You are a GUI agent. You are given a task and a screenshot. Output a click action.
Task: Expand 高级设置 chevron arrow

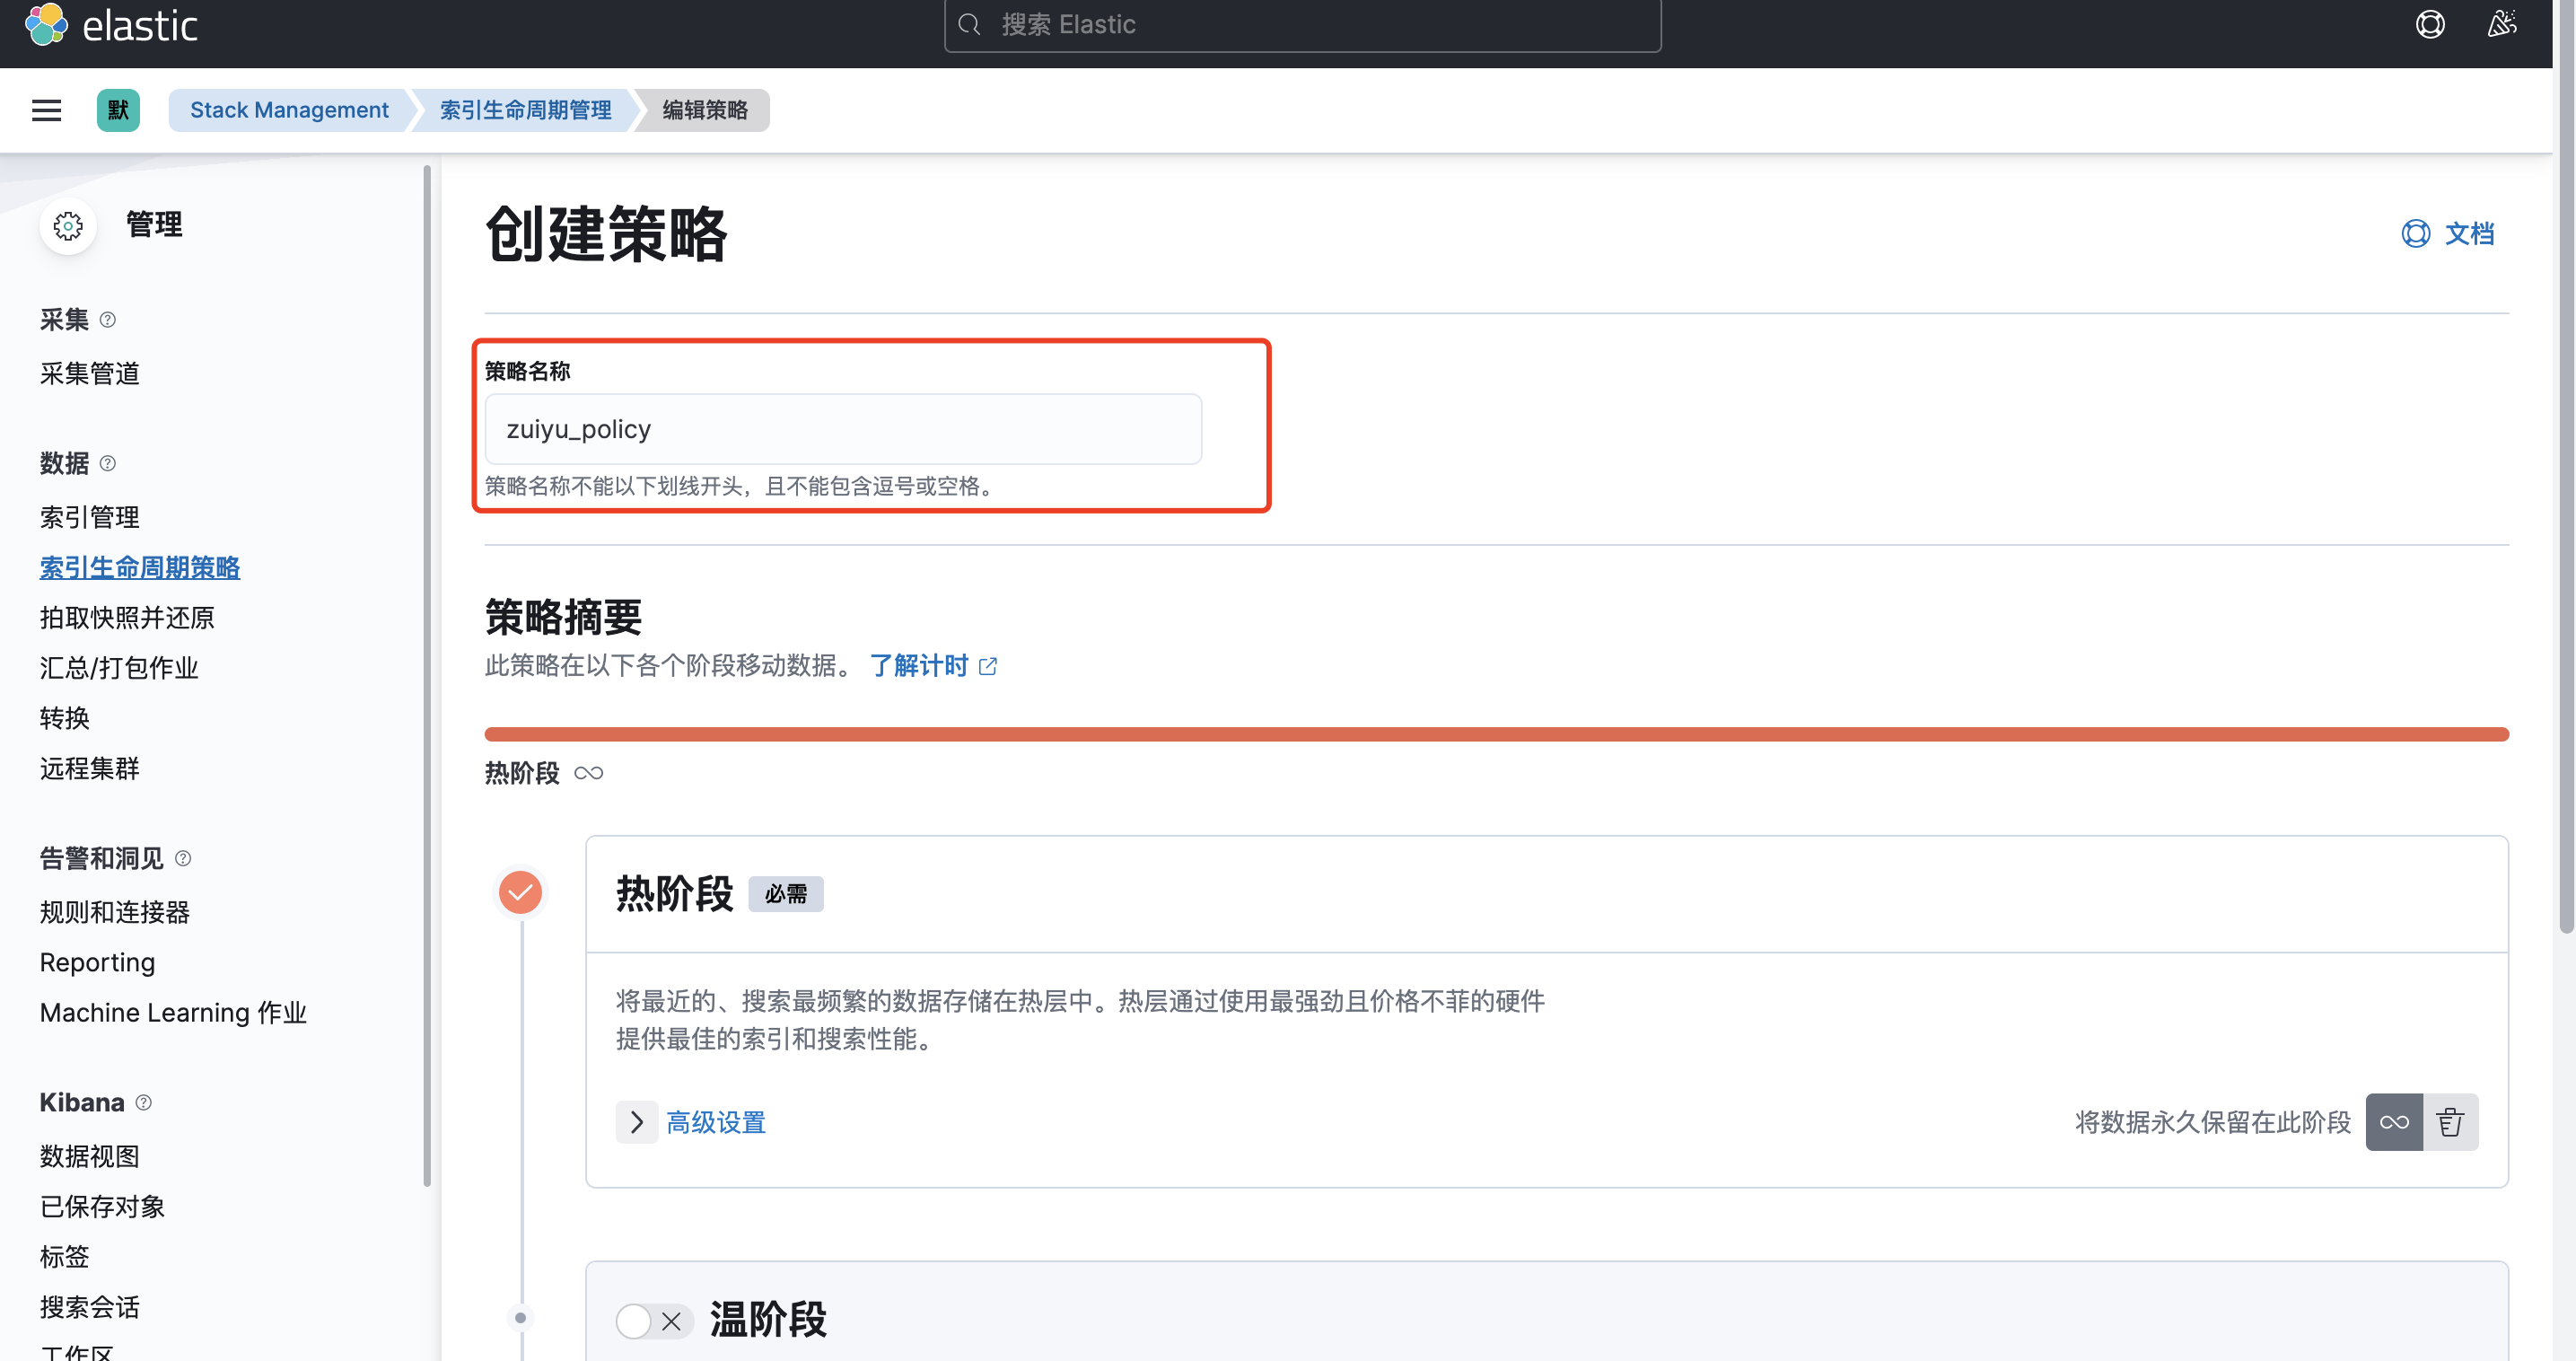637,1122
